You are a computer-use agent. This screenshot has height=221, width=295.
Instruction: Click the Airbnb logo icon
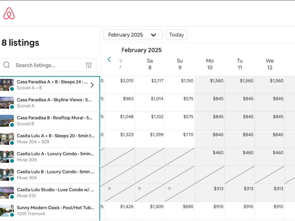coord(9,13)
